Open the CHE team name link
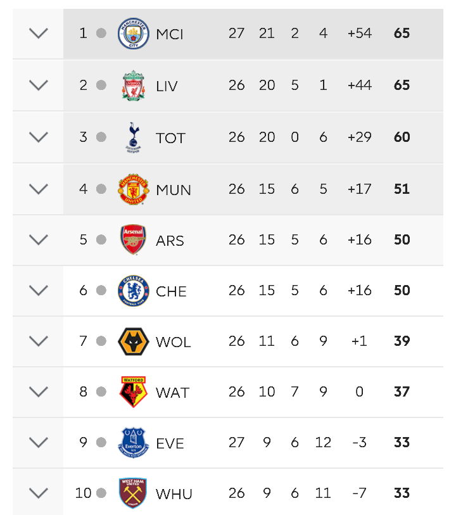Screen dimensions: 456x515 (171, 291)
